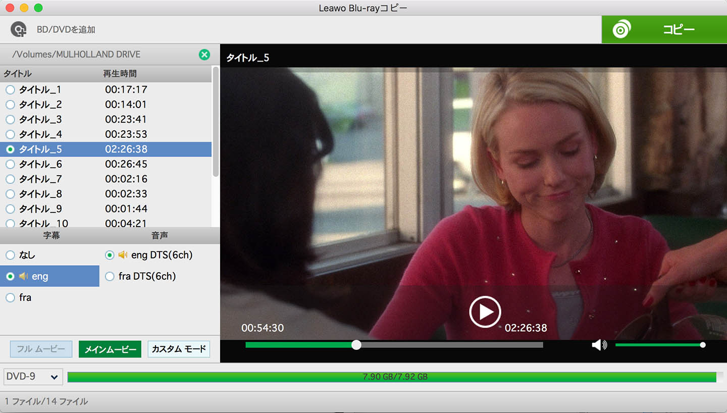
Task: Click the eng DTS audio speaker icon
Action: (x=123, y=255)
